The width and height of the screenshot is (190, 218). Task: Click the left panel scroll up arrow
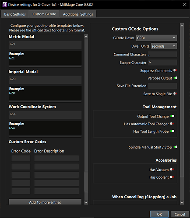[x=86, y=36]
